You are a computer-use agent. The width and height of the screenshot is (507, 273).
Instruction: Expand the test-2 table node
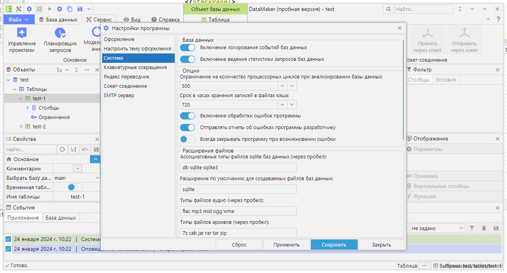[x=21, y=126]
